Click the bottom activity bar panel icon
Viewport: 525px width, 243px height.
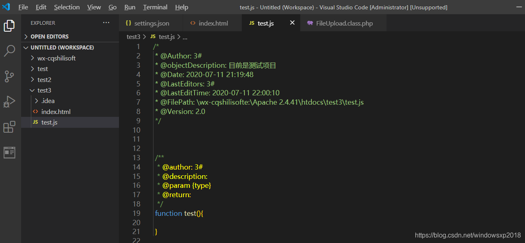[9, 153]
